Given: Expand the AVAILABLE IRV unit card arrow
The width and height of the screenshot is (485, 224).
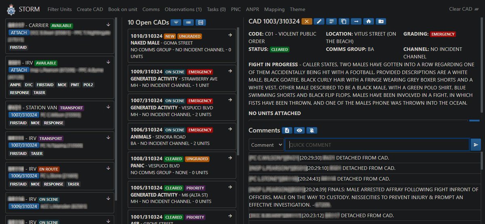Looking at the screenshot, I should 108,63.
